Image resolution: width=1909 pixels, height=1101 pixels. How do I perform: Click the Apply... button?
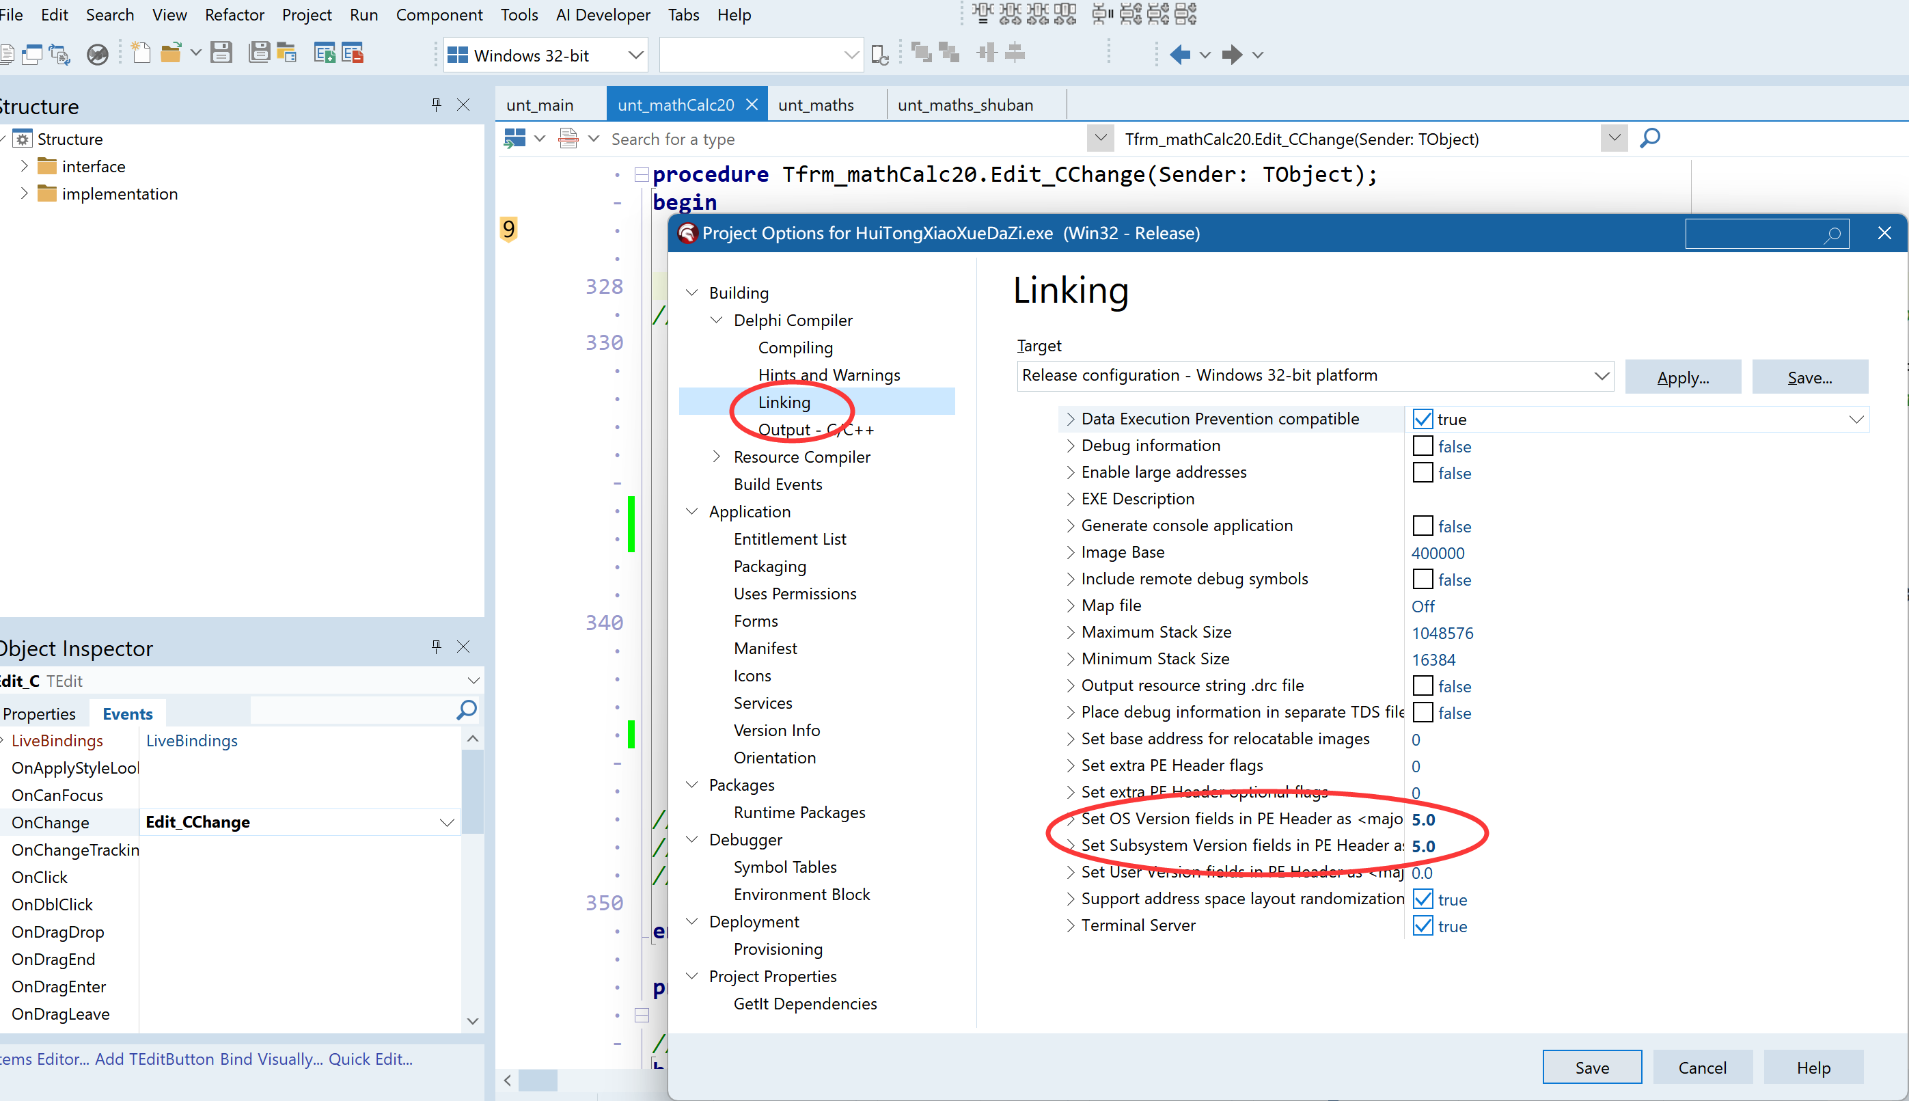pyautogui.click(x=1682, y=377)
